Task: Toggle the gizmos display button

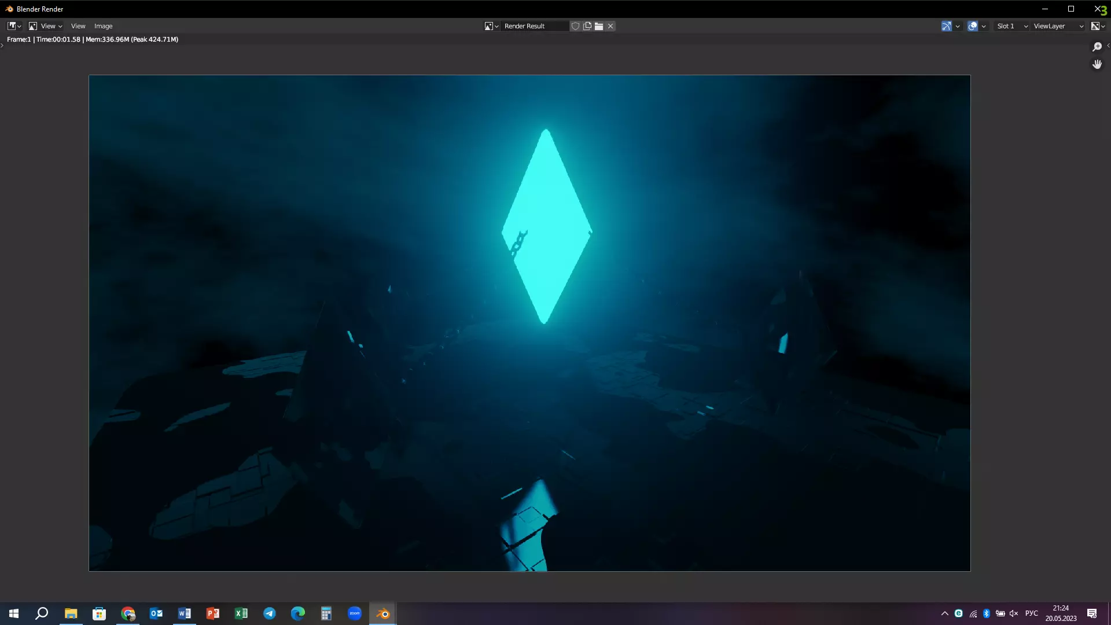Action: tap(947, 26)
